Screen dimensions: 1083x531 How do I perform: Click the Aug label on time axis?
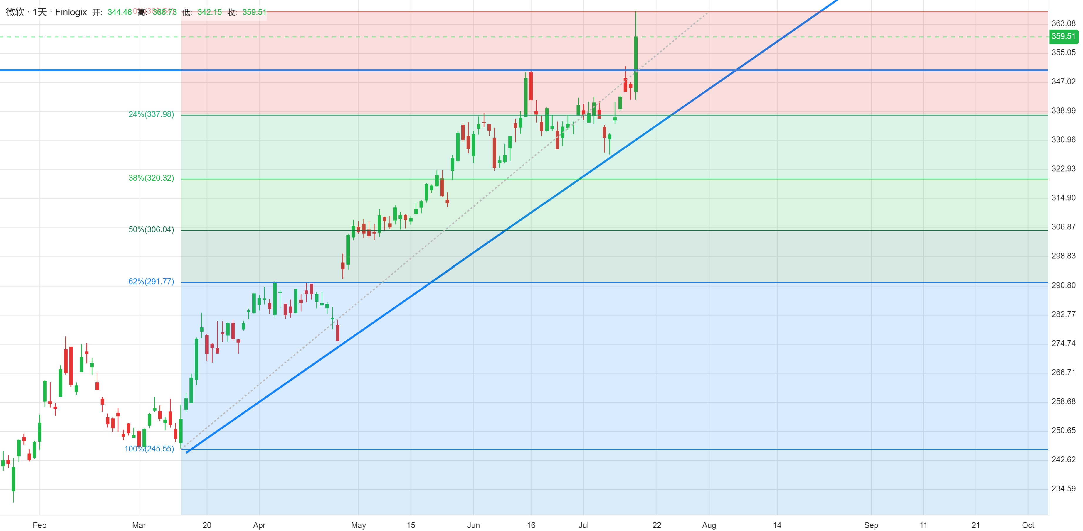click(x=709, y=525)
